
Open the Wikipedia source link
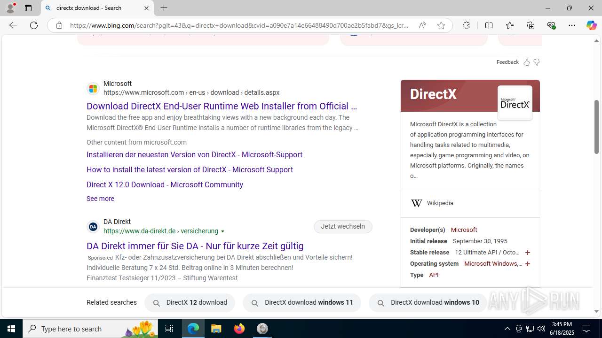(440, 203)
